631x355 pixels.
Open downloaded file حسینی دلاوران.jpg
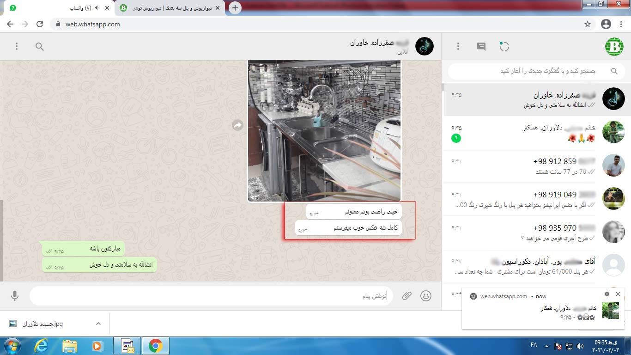(x=42, y=324)
